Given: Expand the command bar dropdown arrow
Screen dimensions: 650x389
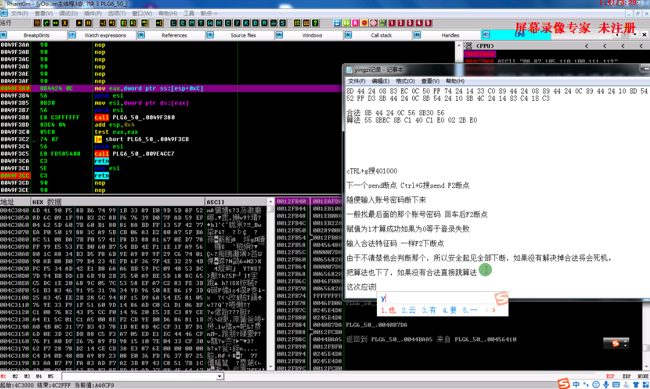Looking at the screenshot, I should [220, 376].
